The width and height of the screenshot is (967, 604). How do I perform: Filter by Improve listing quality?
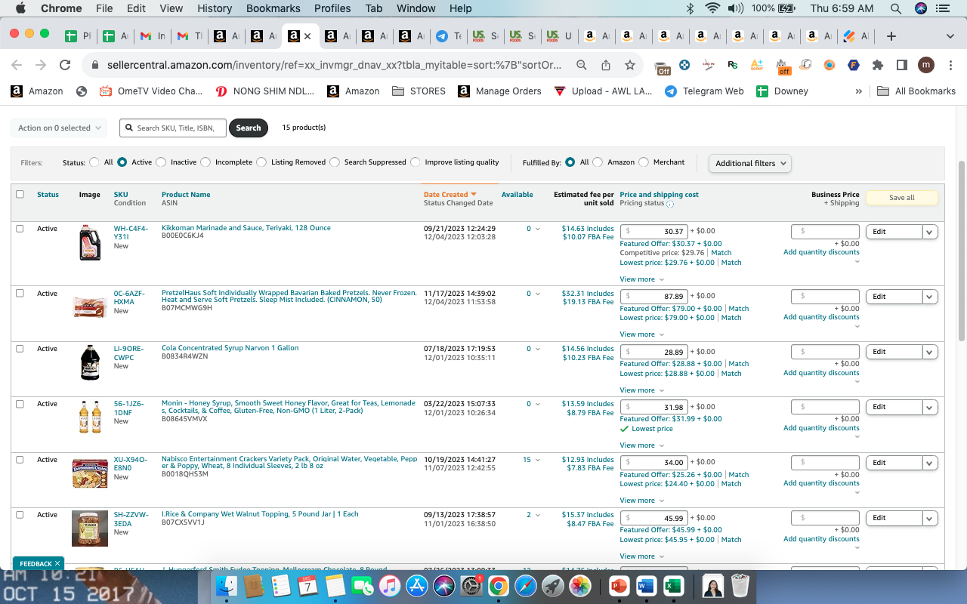[415, 162]
